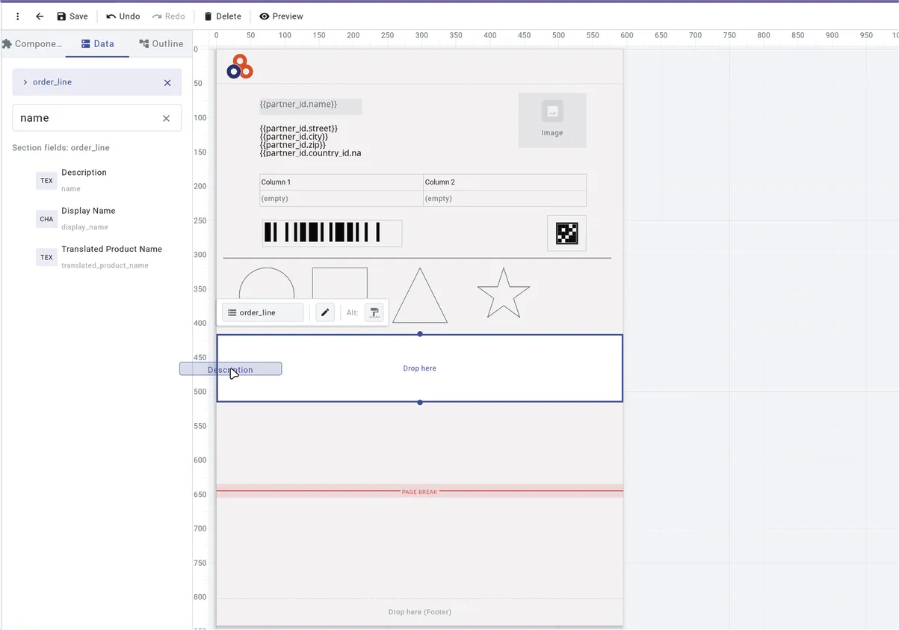
Task: Click the Alt placeholder icon beside the pencil
Action: tap(374, 312)
